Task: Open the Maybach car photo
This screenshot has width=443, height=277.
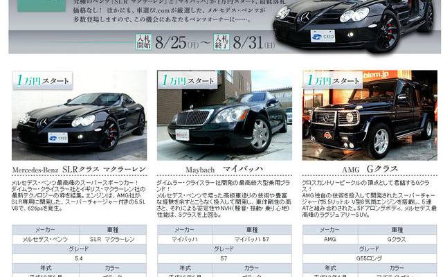Action: click(224, 116)
